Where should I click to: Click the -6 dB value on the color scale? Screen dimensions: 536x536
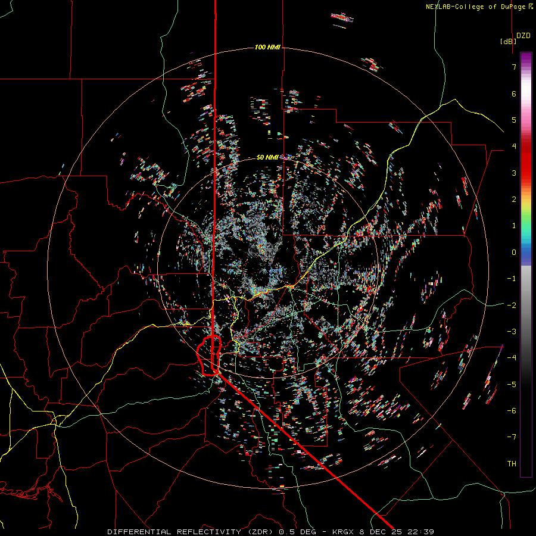pos(512,410)
